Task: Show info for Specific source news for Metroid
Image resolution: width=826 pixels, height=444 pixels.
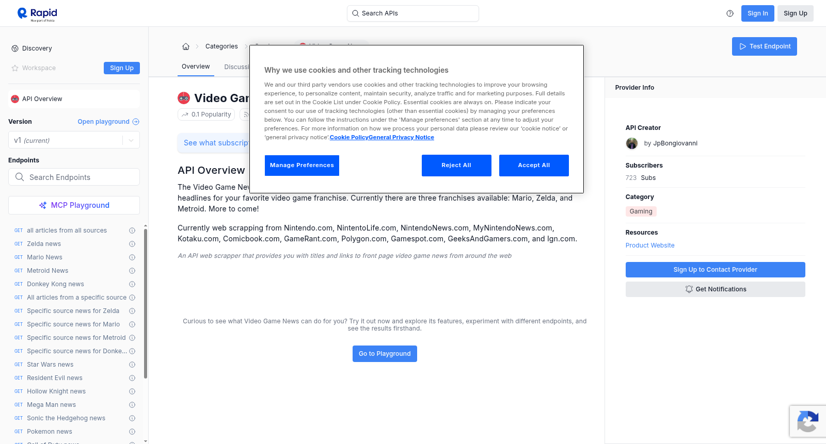Action: (132, 338)
